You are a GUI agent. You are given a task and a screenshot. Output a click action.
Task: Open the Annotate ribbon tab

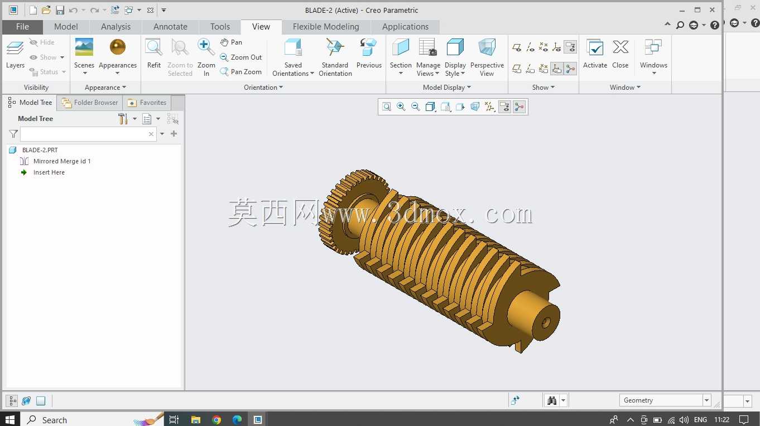[x=170, y=27]
